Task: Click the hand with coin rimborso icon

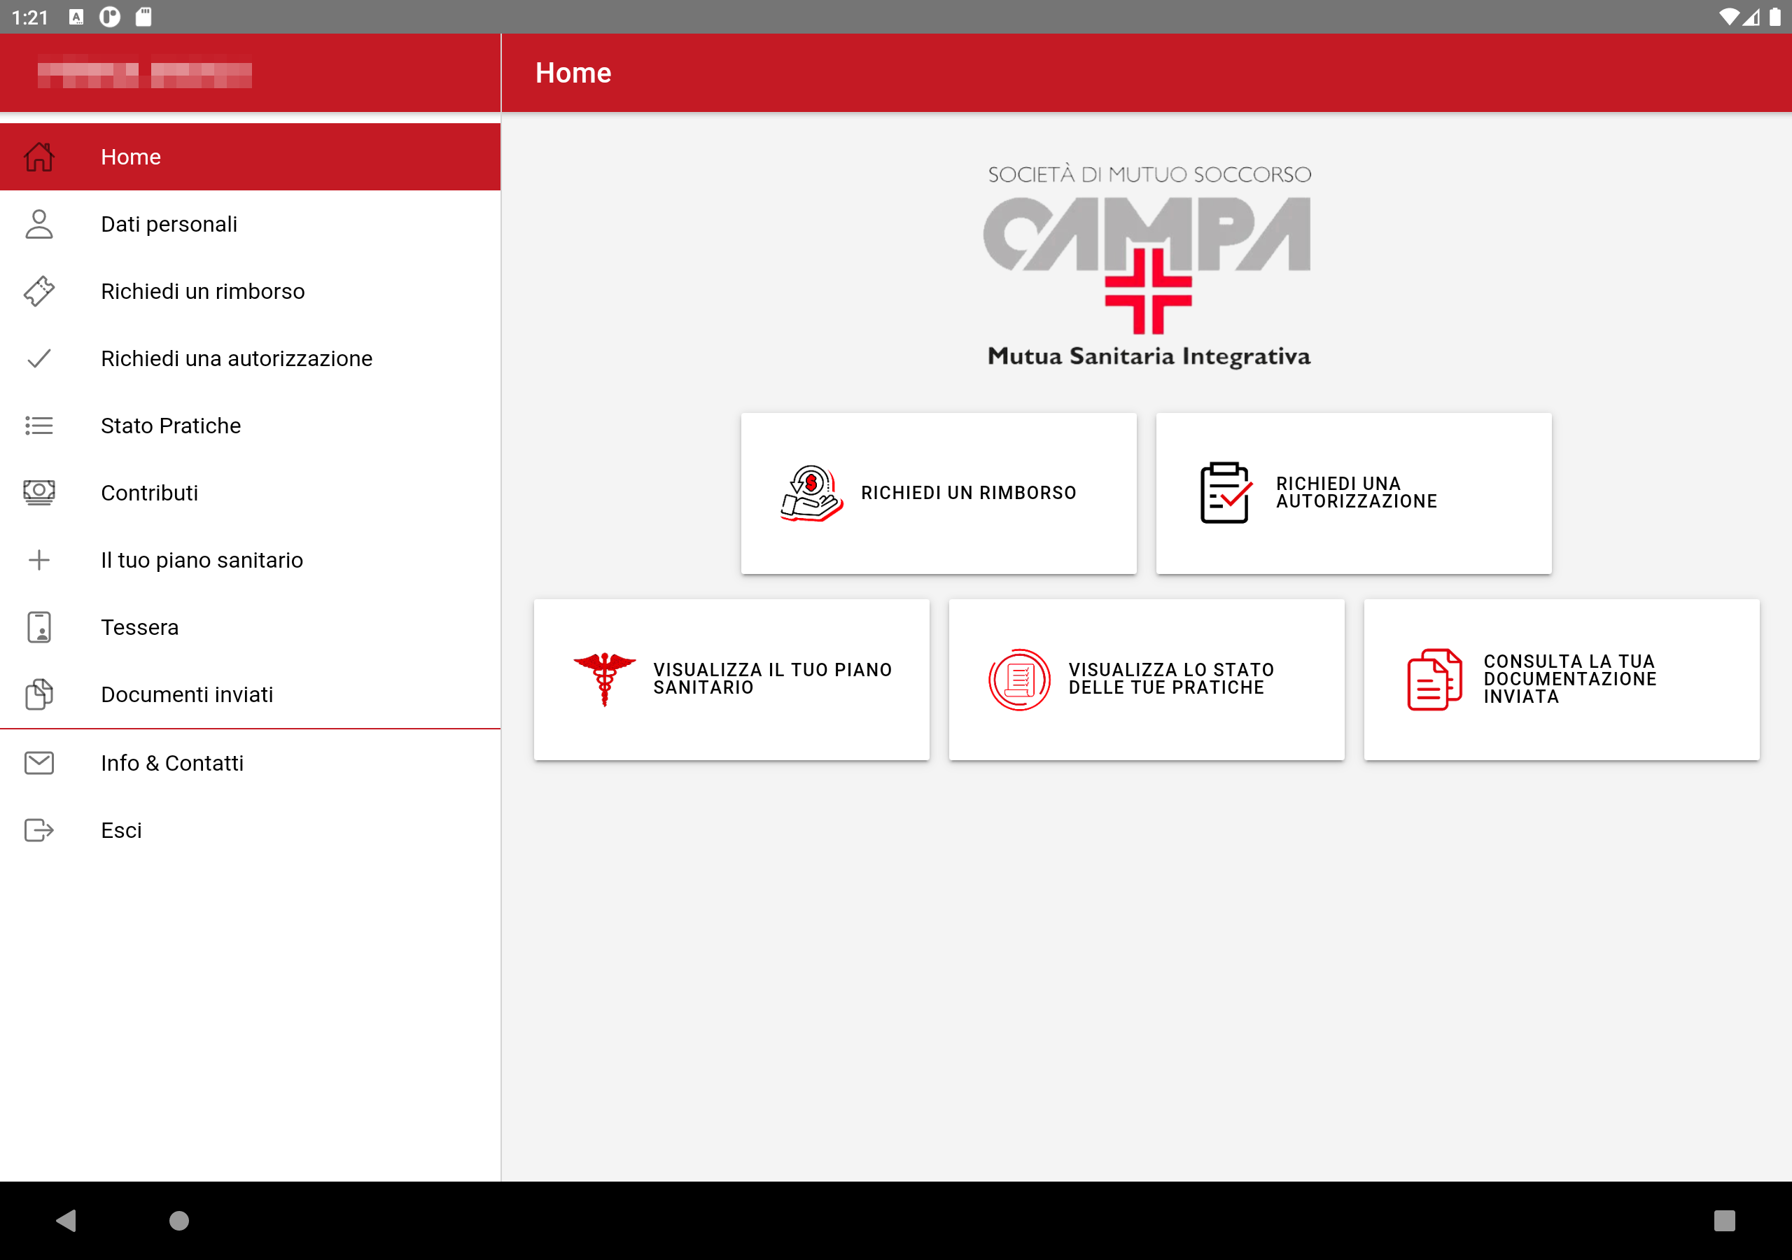Action: [x=811, y=493]
